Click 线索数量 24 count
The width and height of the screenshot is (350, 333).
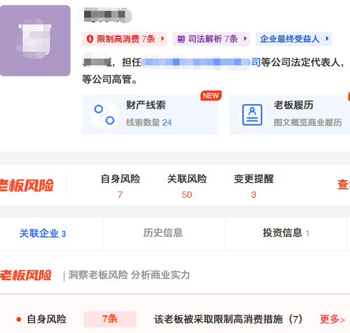[x=149, y=123]
